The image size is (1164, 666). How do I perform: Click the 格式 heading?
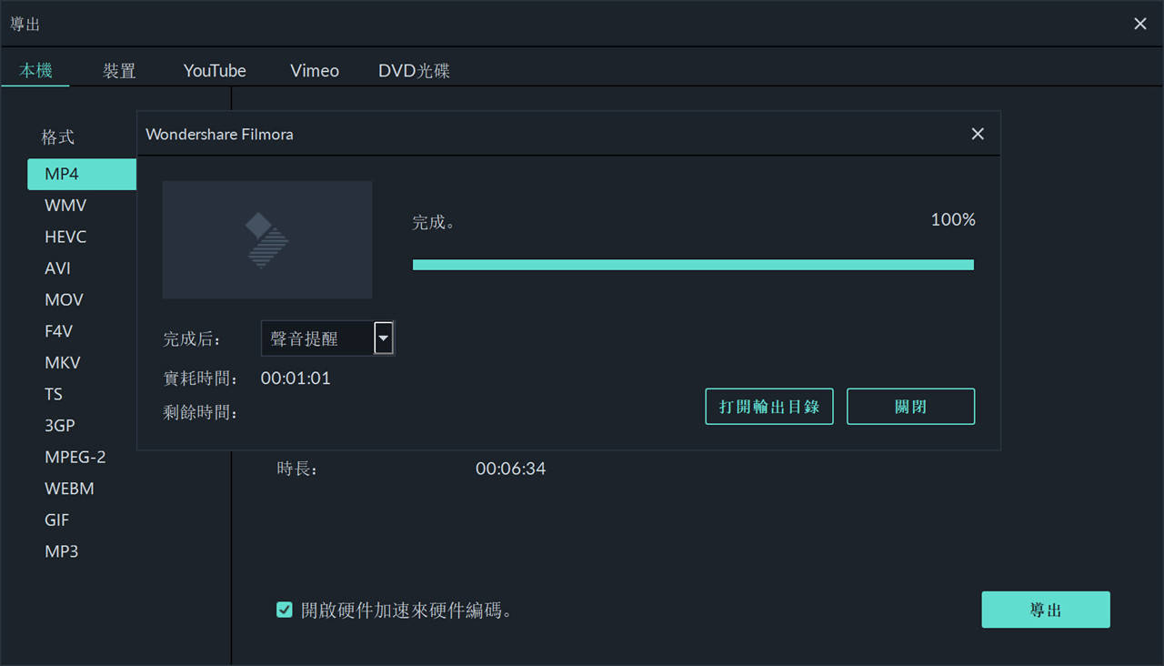pyautogui.click(x=57, y=137)
